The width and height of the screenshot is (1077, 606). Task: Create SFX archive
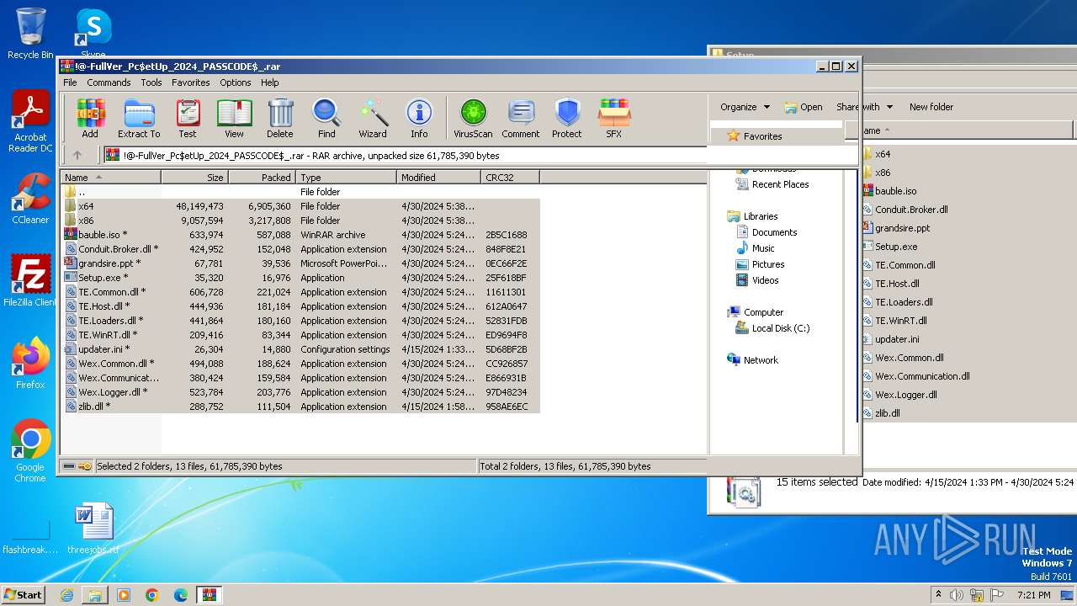click(614, 119)
